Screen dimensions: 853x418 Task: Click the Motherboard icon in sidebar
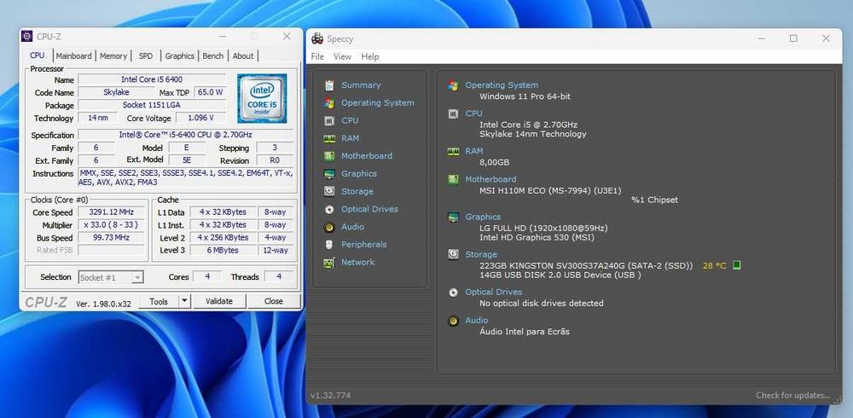[x=329, y=155]
